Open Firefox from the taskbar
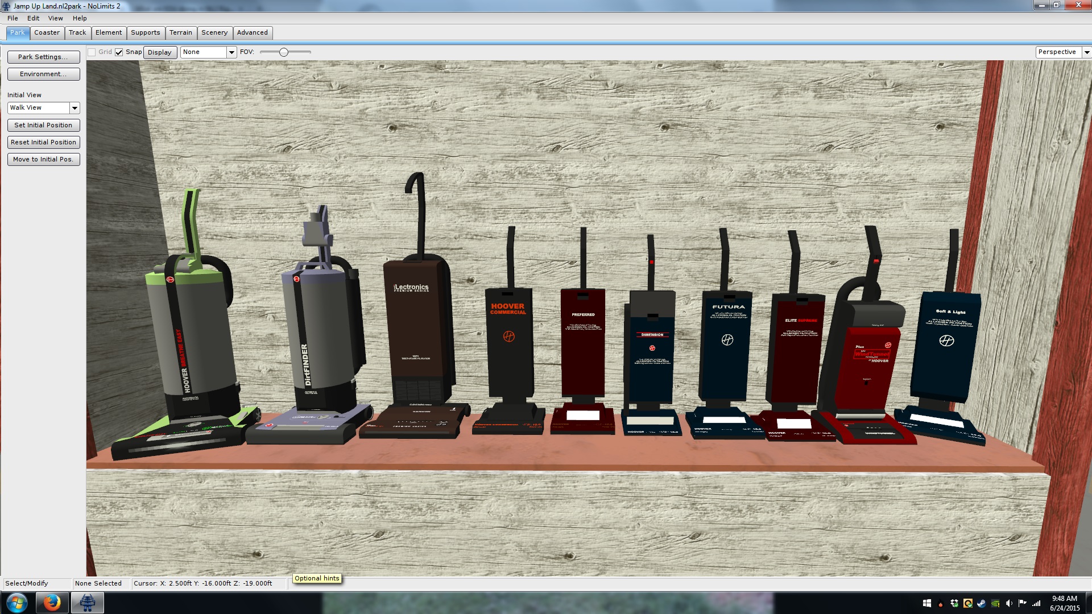The image size is (1092, 614). click(52, 603)
